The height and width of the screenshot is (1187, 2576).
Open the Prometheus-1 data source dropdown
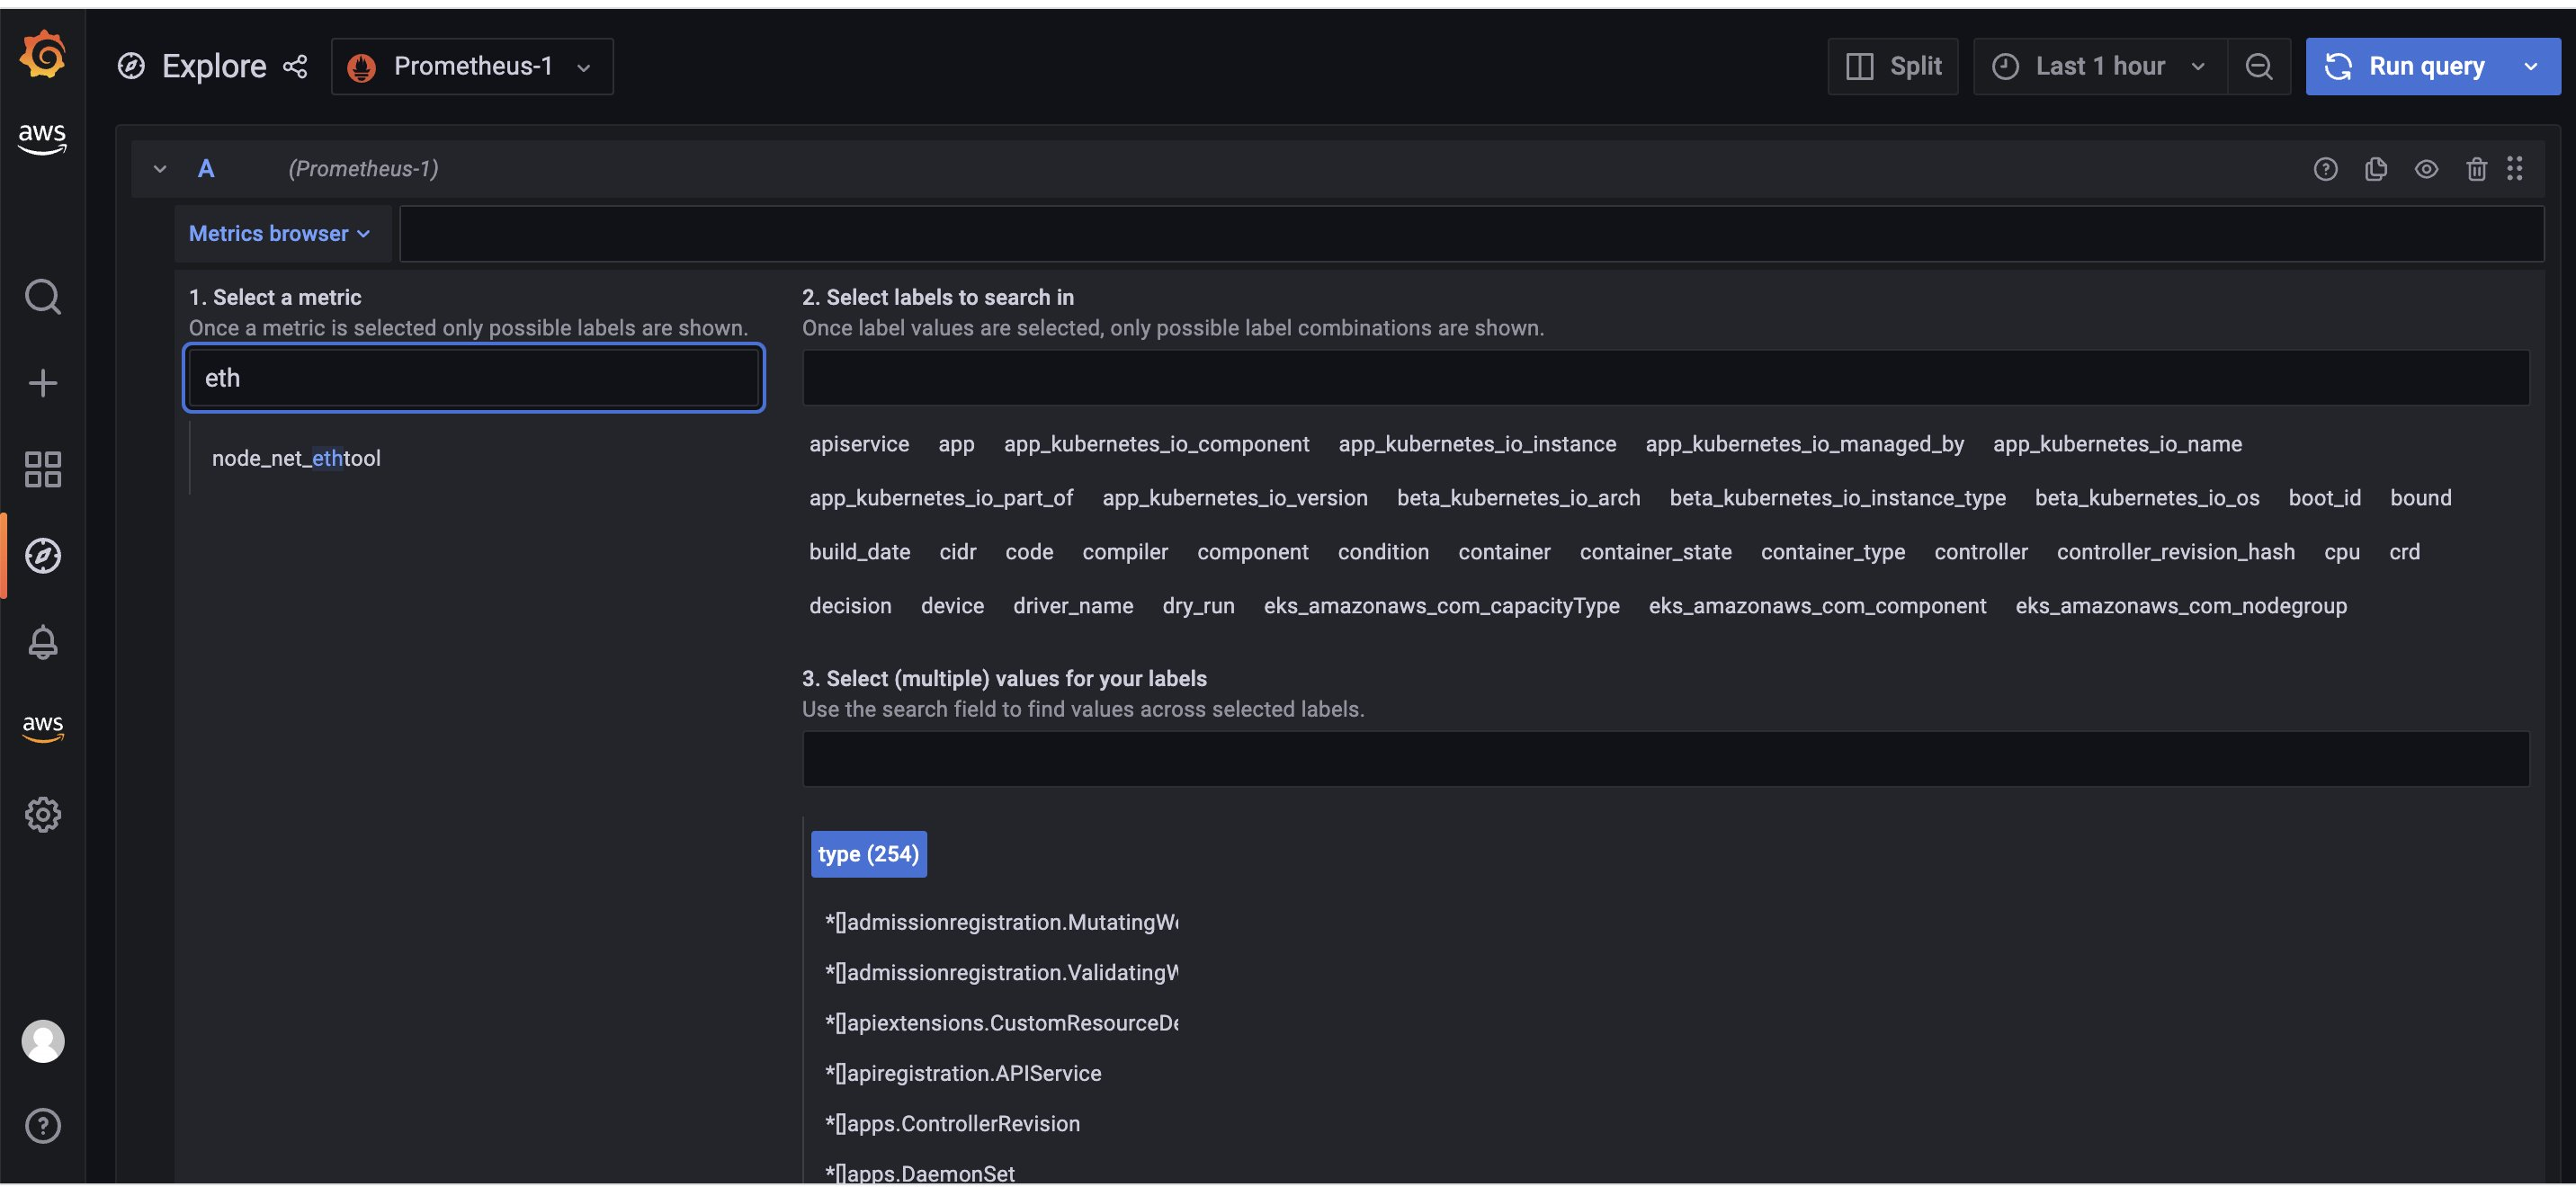[472, 66]
